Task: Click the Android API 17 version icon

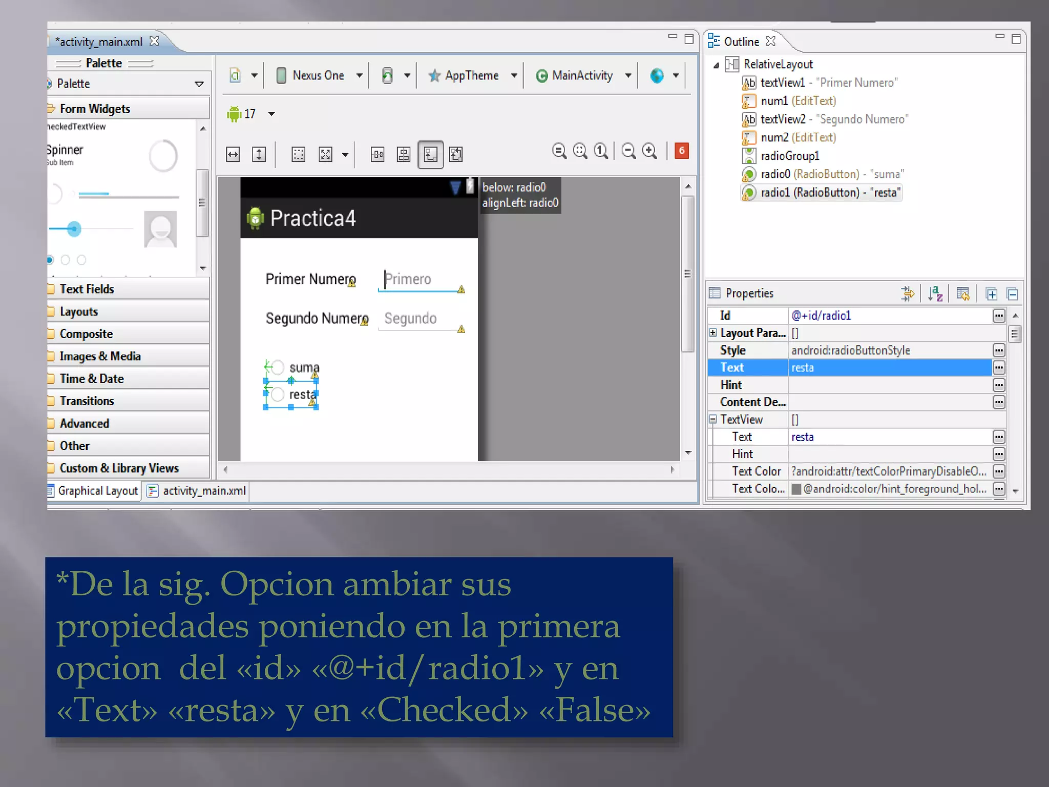Action: [234, 114]
